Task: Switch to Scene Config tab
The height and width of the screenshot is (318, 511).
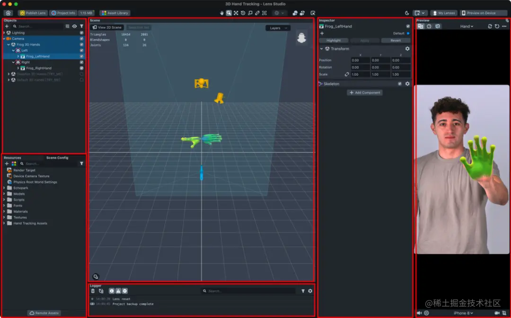Action: click(x=57, y=158)
